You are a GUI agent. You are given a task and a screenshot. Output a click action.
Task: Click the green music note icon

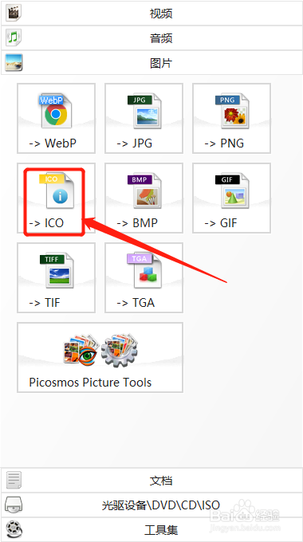pyautogui.click(x=14, y=37)
